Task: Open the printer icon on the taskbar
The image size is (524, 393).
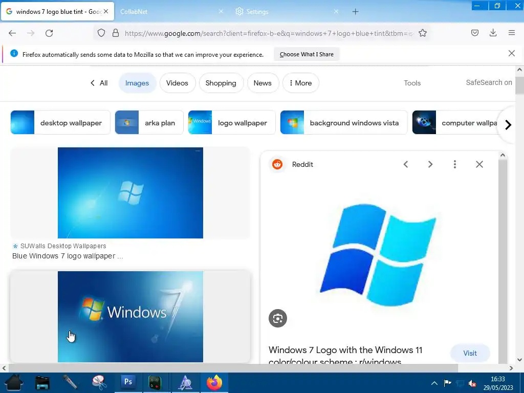Action: pyautogui.click(x=42, y=383)
